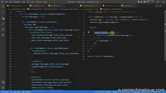
Task: Open the Search view in activity bar
Action: (x=3, y=12)
